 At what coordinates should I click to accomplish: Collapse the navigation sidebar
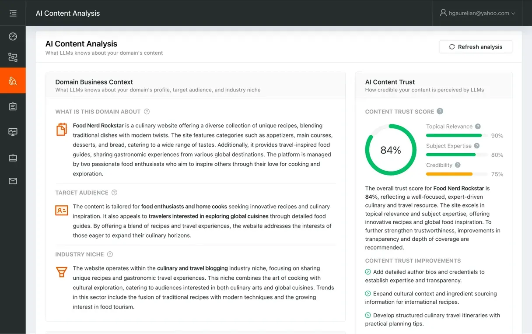[13, 13]
